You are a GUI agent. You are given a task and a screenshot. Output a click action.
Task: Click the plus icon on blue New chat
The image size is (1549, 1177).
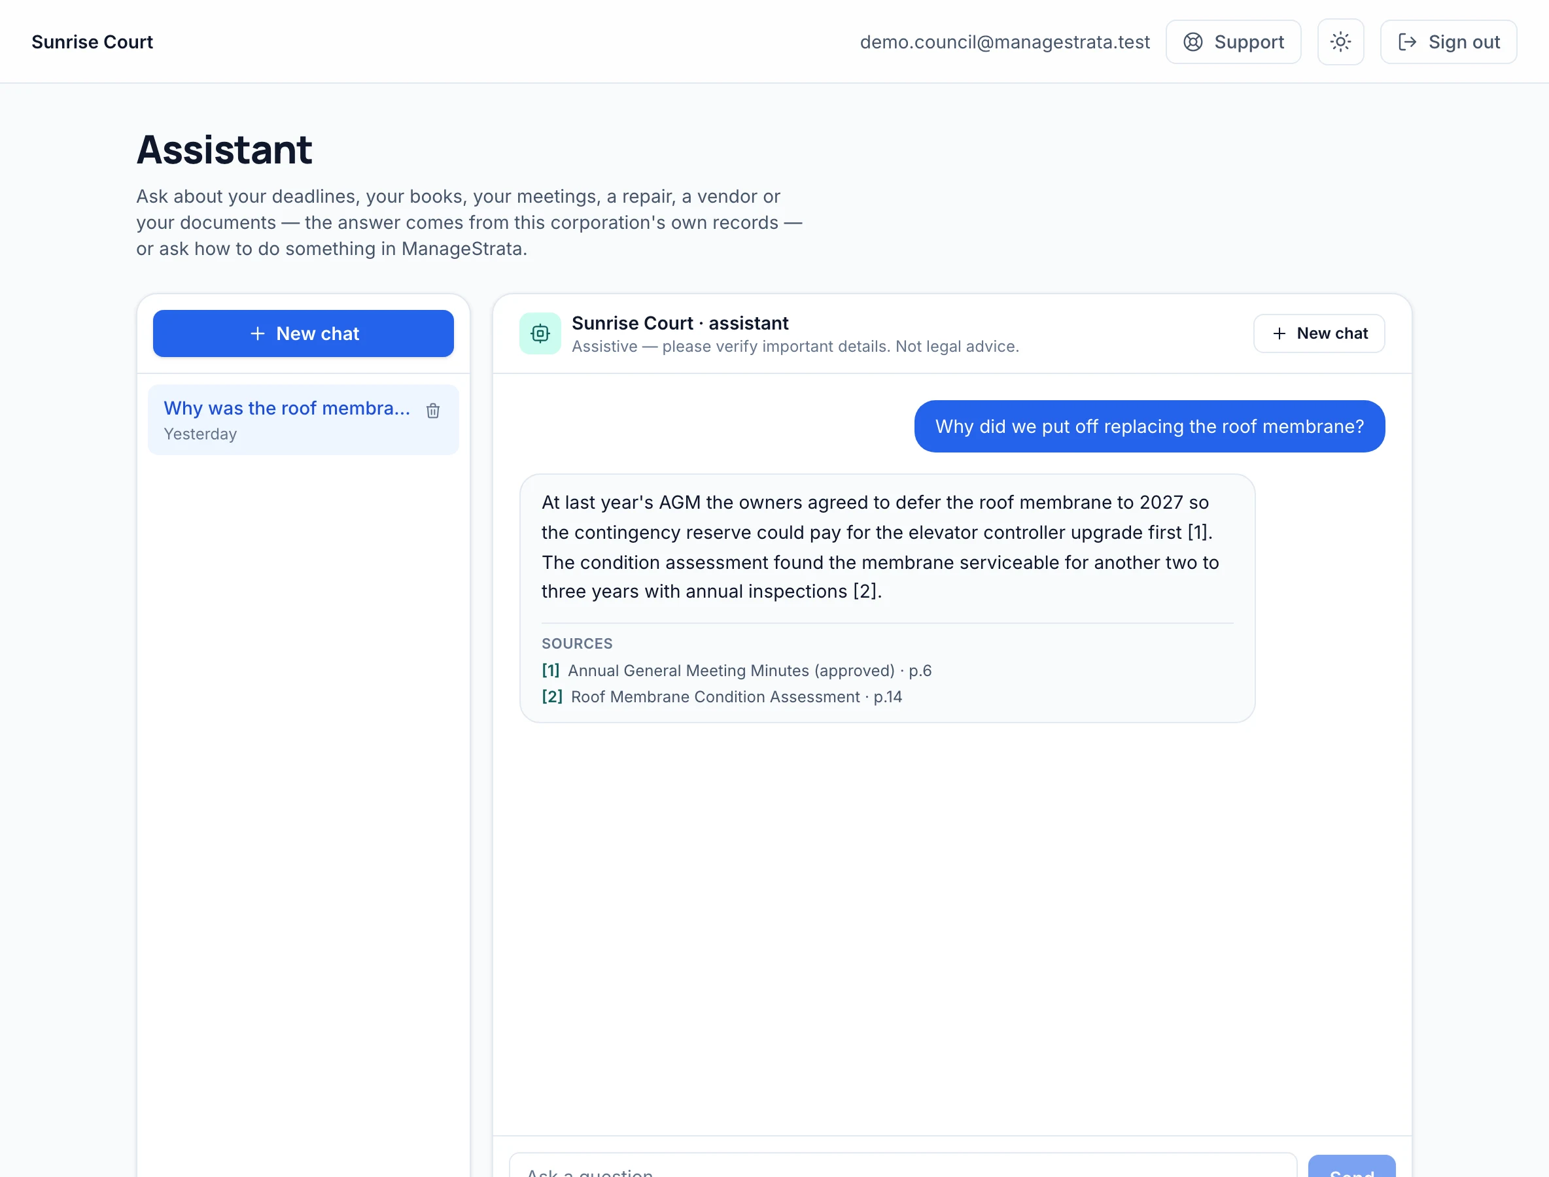257,333
